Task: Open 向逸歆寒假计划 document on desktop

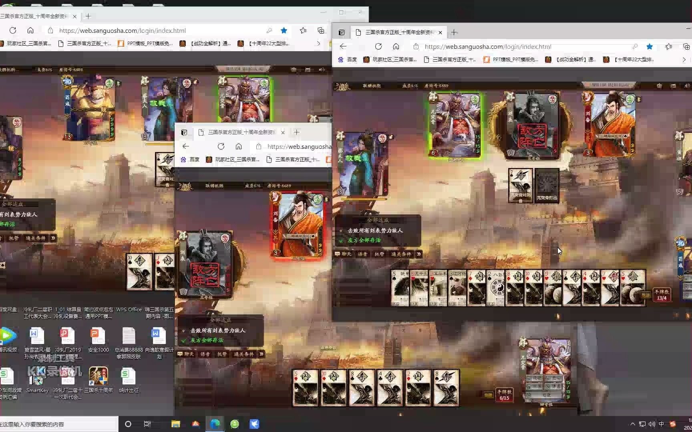Action: 159,343
